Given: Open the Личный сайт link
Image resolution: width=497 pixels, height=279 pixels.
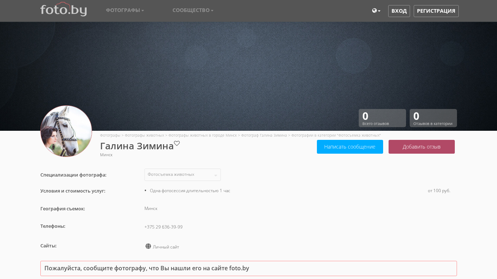Looking at the screenshot, I should 166,247.
